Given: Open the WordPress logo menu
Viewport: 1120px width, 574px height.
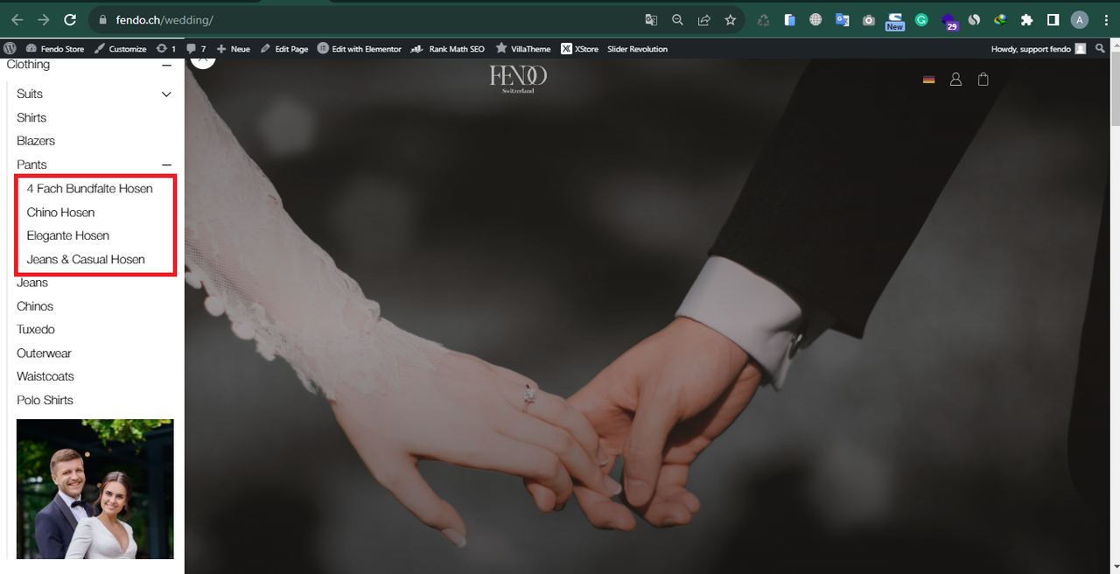Looking at the screenshot, I should (10, 49).
